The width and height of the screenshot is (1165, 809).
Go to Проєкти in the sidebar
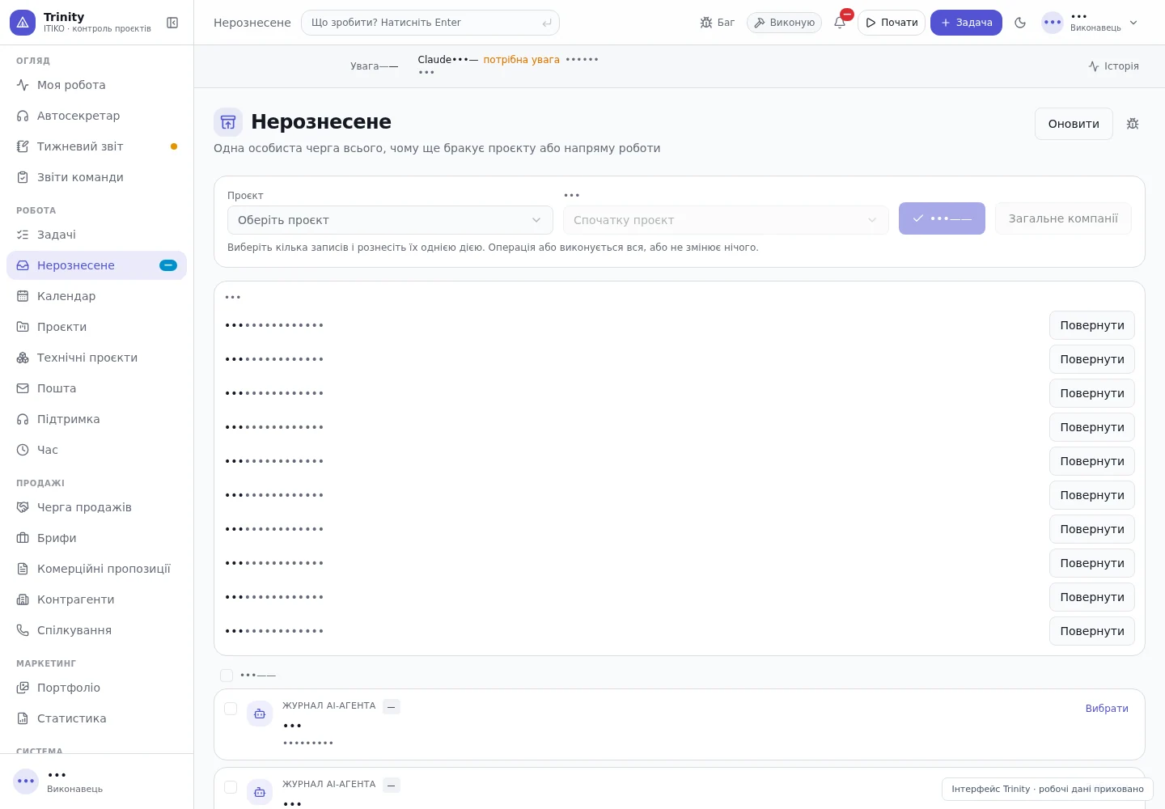click(96, 327)
